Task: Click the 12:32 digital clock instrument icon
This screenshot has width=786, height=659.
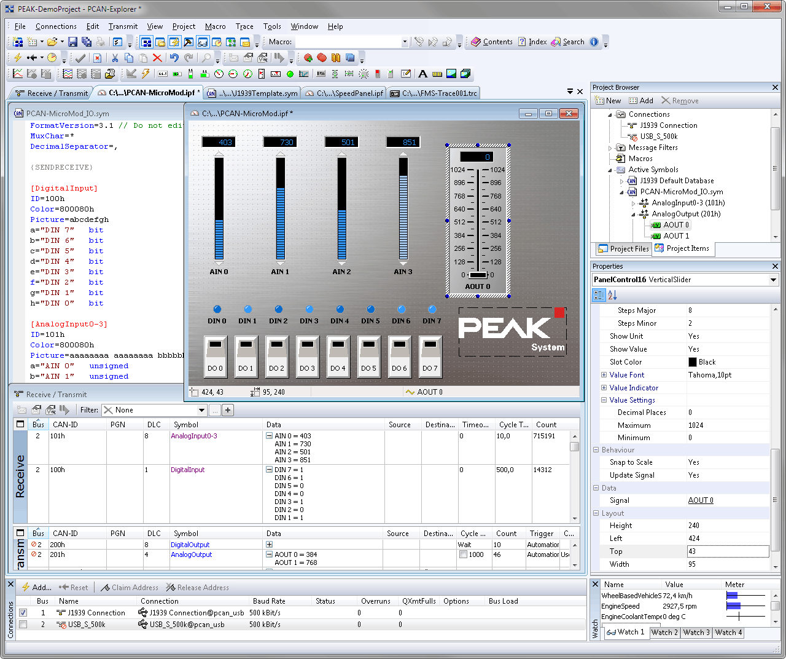Action: coord(437,74)
